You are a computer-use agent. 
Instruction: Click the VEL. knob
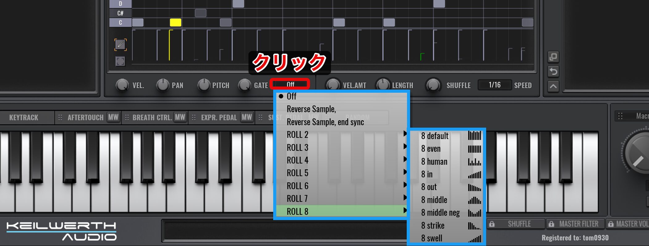122,85
